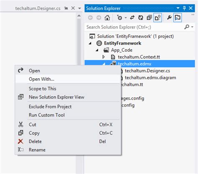
Task: Click Sync with Active Document icon
Action: point(132,17)
